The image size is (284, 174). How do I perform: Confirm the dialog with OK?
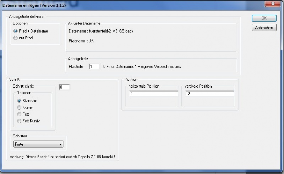tap(264, 18)
